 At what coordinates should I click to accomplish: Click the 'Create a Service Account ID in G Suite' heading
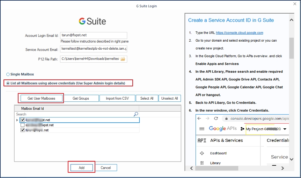click(x=231, y=20)
